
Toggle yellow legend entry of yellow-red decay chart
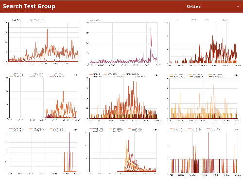[116, 129]
